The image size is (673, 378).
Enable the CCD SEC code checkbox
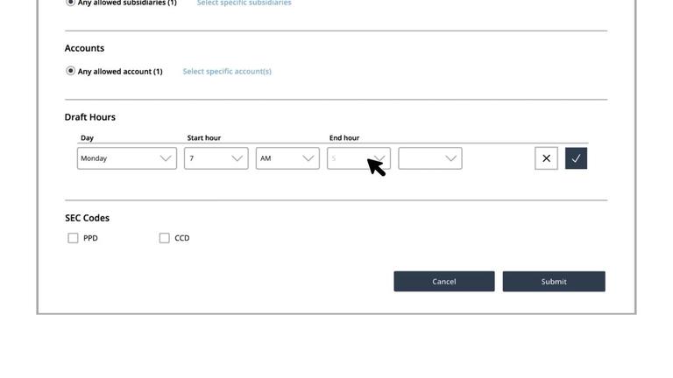(165, 238)
